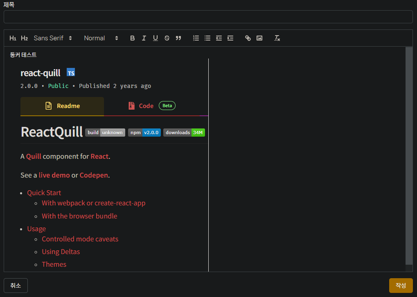Click the ReactQuill heading

[x=52, y=132]
